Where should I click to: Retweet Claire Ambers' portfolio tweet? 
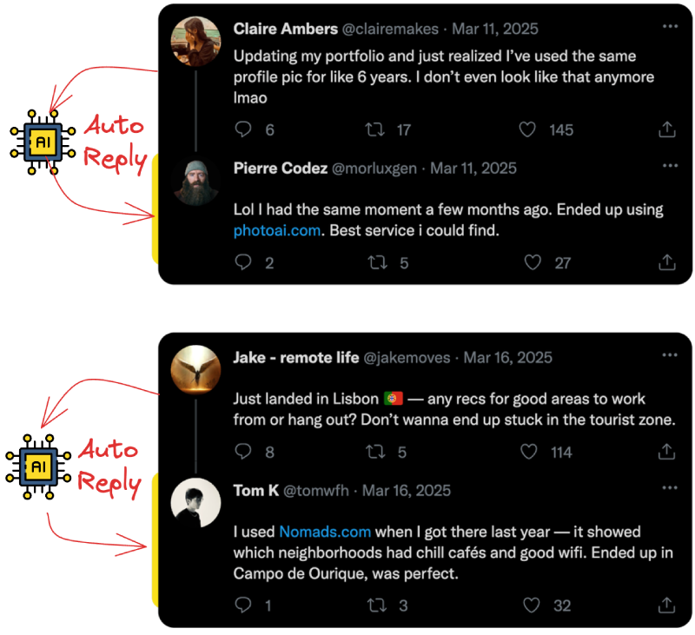point(374,129)
